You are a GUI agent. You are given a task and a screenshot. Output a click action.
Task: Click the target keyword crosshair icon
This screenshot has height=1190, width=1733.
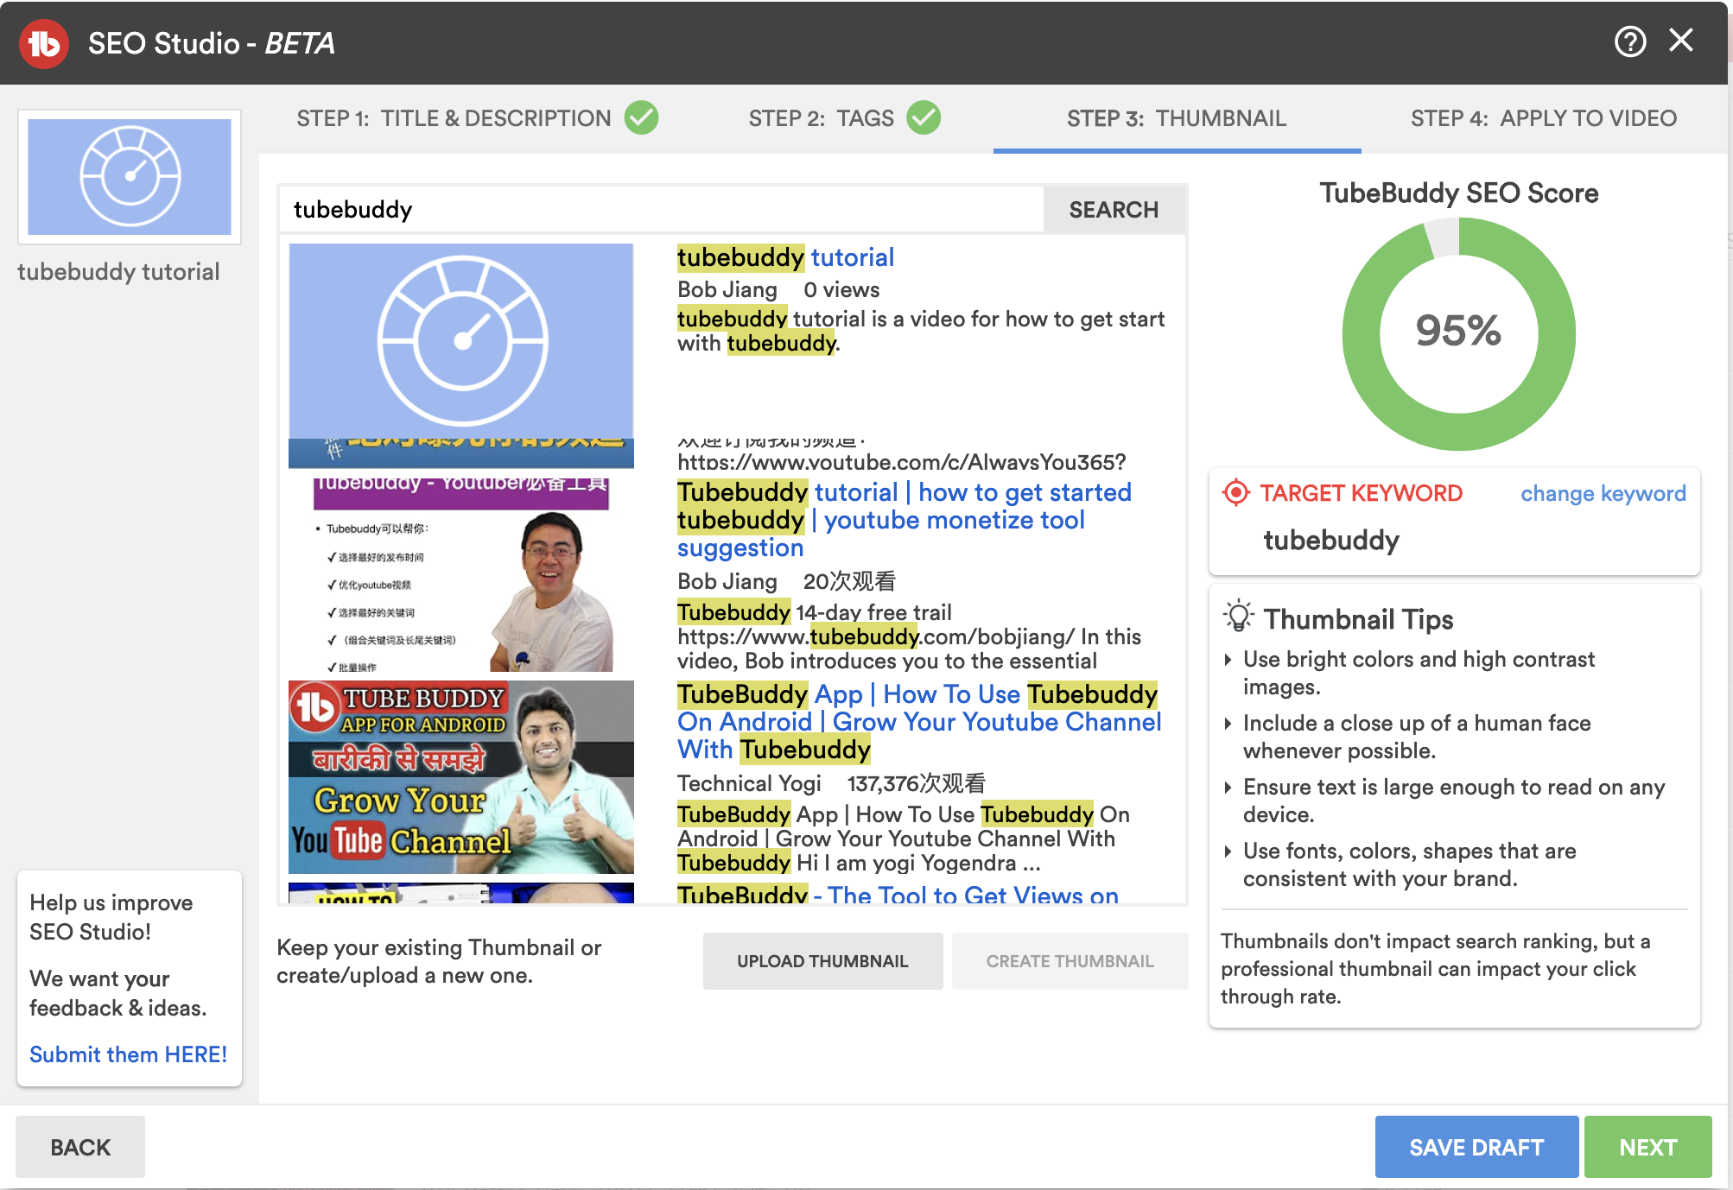pos(1236,493)
